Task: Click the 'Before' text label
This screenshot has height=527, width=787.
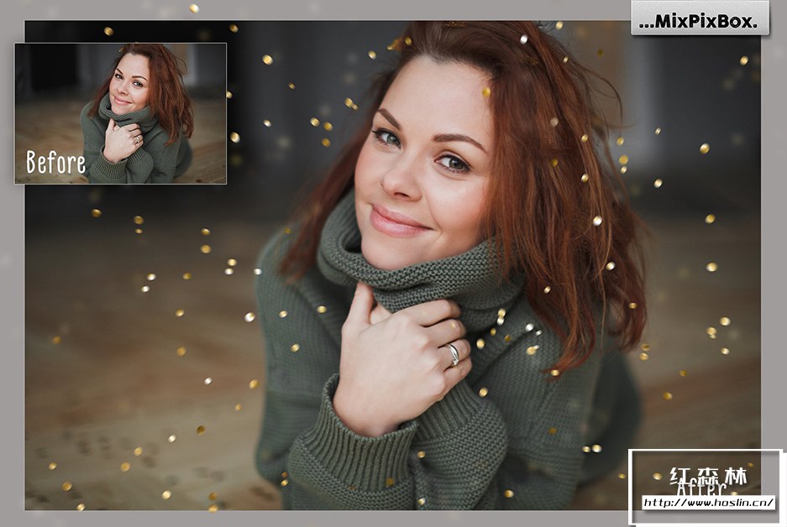Action: tap(55, 163)
